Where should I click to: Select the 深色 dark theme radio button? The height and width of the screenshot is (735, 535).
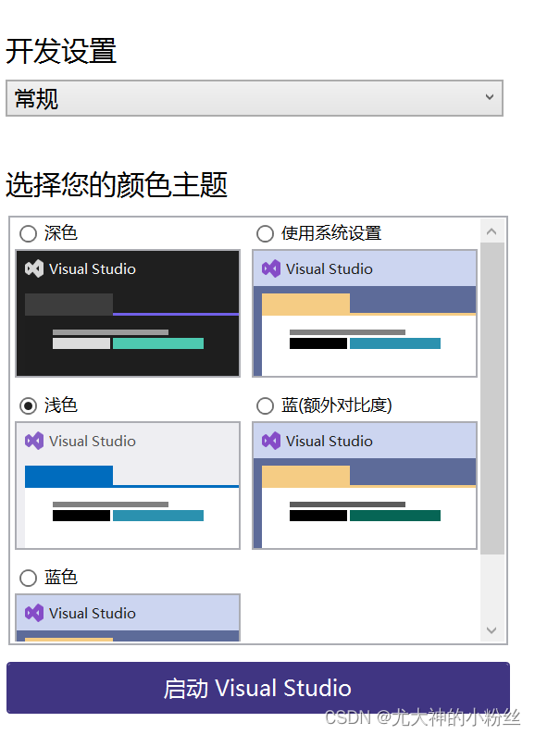coord(28,233)
